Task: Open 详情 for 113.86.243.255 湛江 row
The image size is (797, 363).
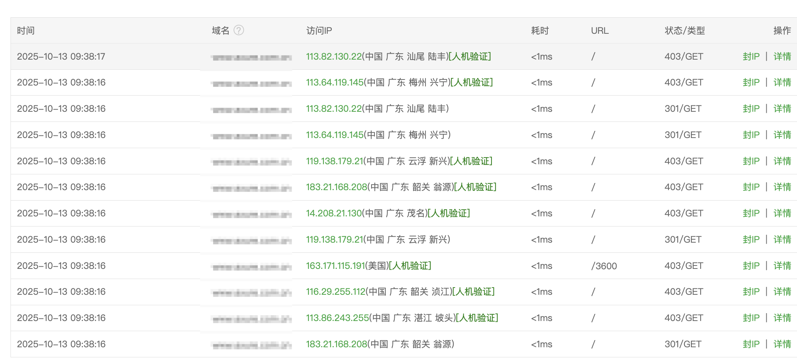Action: pos(782,318)
